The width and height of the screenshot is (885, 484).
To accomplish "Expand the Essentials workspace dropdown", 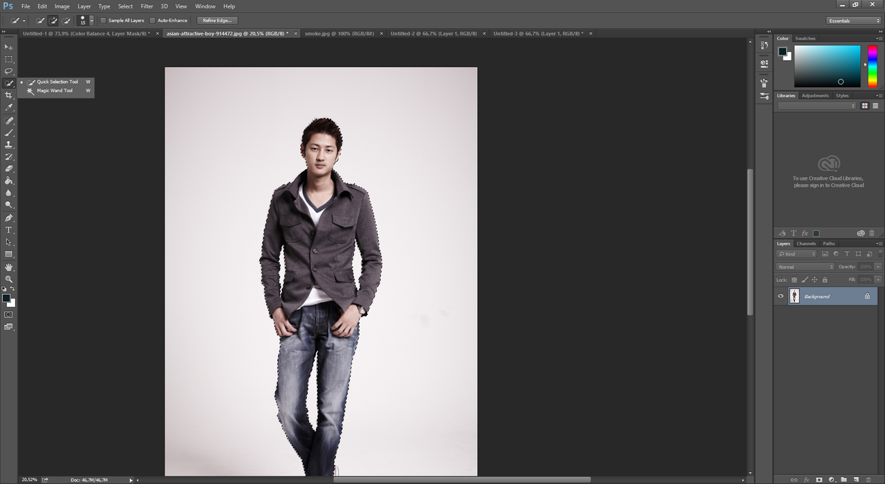I will coord(854,21).
